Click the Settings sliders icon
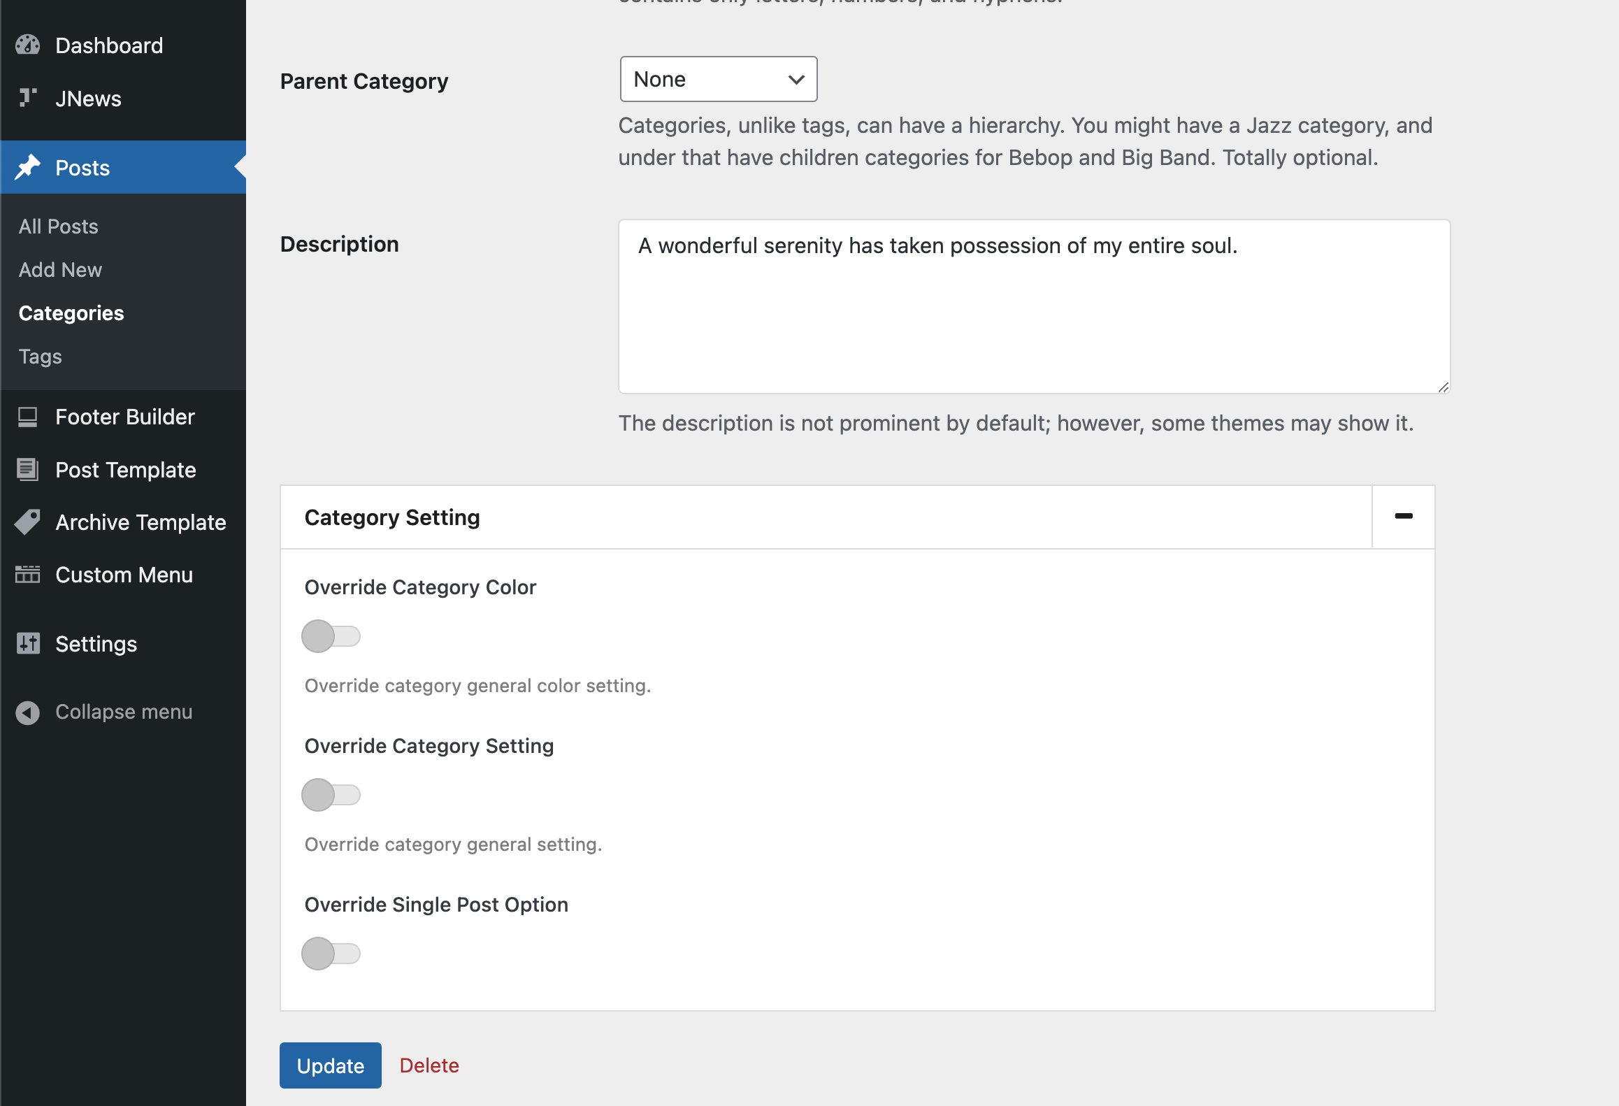 [28, 643]
